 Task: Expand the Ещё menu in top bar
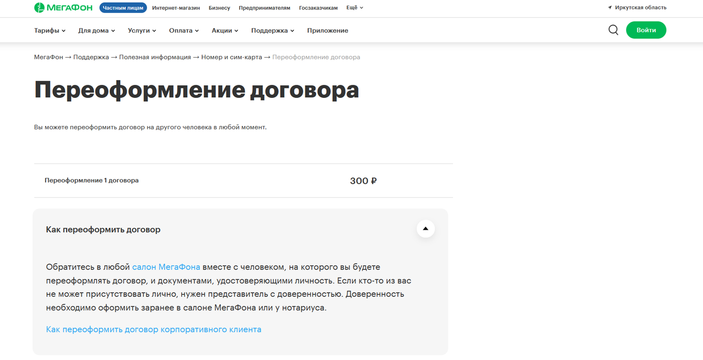click(355, 7)
